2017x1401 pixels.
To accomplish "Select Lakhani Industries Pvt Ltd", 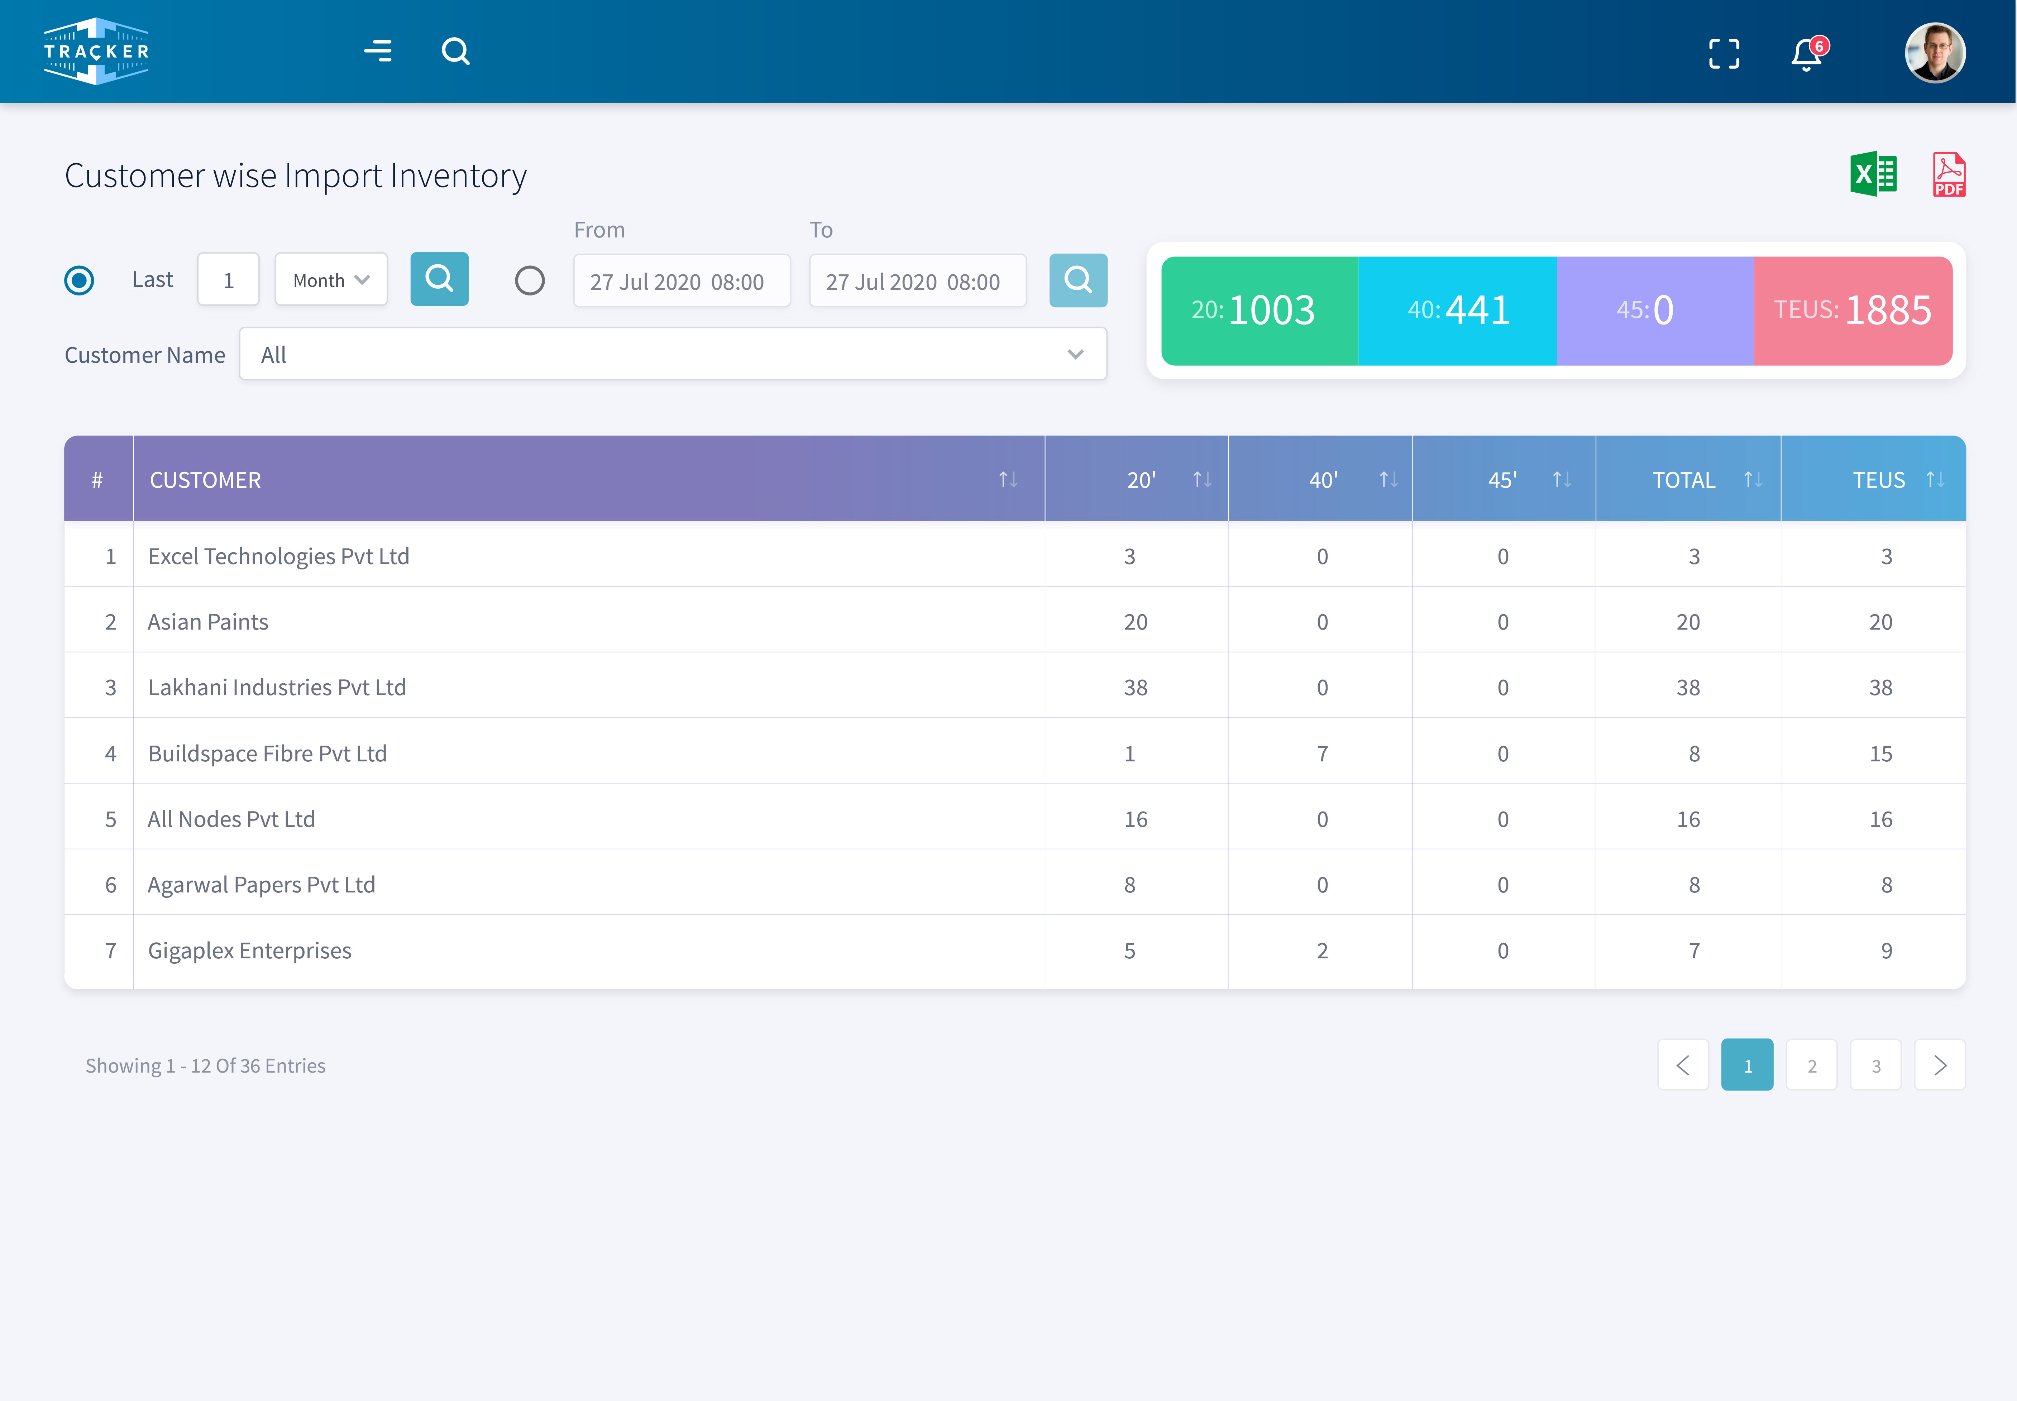I will [277, 687].
